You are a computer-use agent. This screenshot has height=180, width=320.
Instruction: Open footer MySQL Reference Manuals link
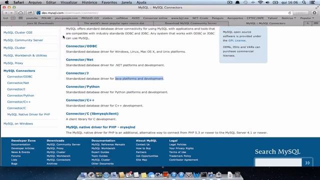click(x=108, y=144)
